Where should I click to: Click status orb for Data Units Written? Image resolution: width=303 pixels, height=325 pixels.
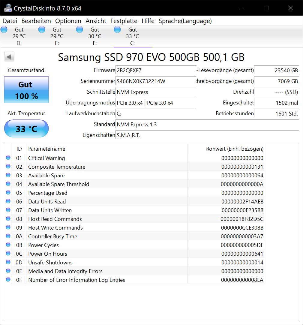tap(8, 210)
